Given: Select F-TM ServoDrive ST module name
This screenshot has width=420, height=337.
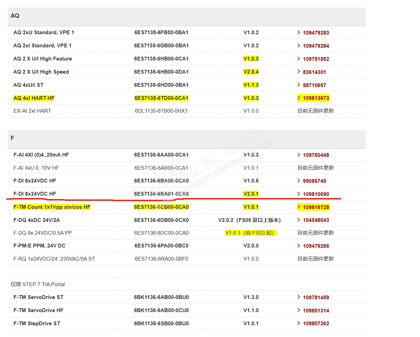Looking at the screenshot, I should 38,297.
